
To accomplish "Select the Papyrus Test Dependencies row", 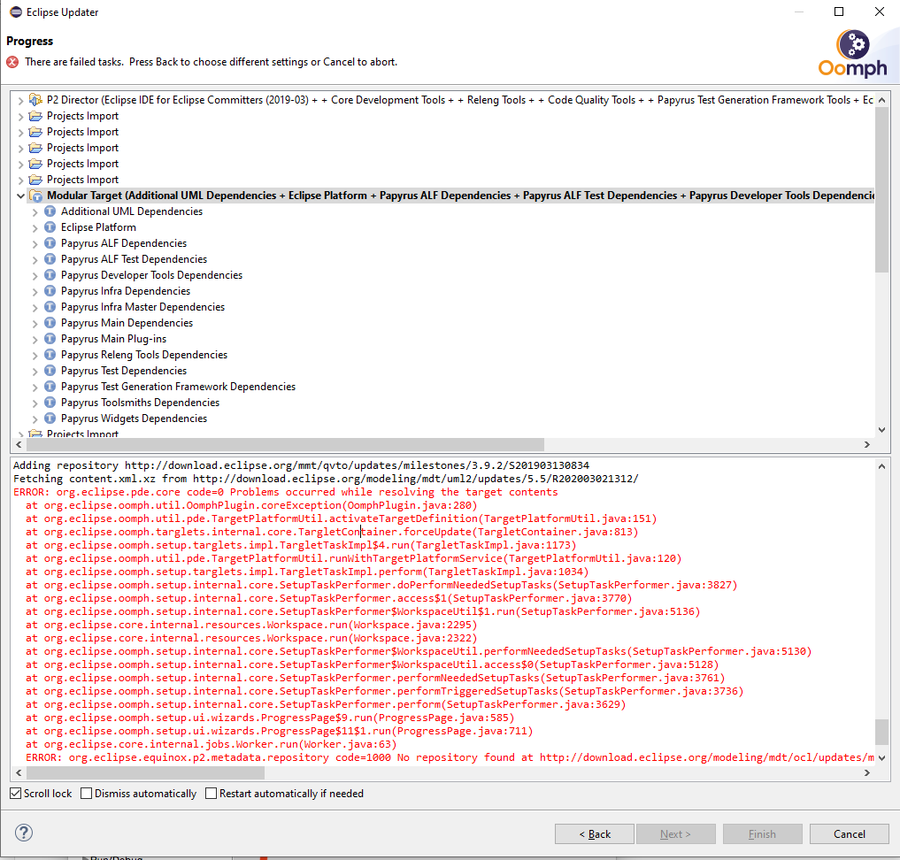I will pos(124,371).
